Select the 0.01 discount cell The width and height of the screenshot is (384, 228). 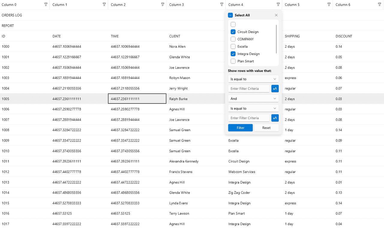358,182
